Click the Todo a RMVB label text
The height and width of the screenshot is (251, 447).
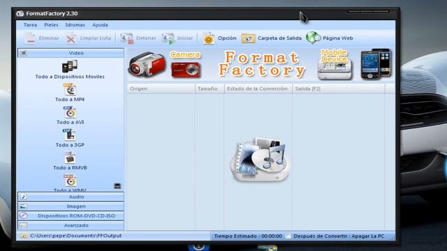[x=70, y=168]
